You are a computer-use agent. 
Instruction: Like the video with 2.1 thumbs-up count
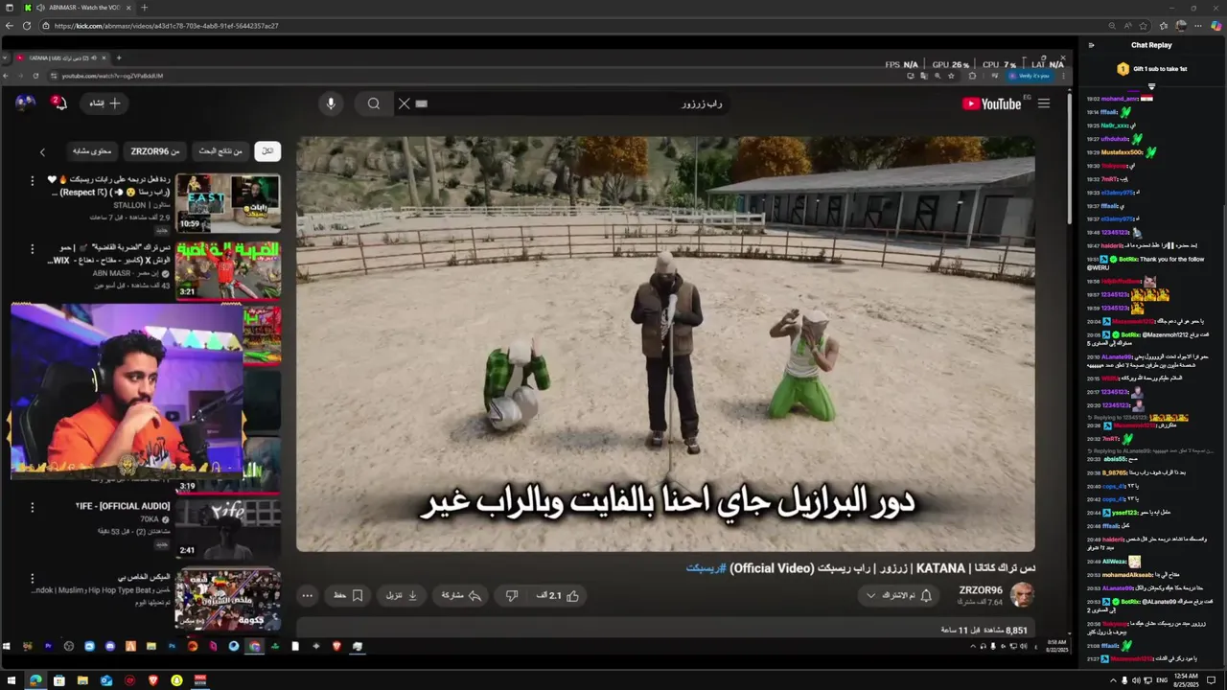557,595
